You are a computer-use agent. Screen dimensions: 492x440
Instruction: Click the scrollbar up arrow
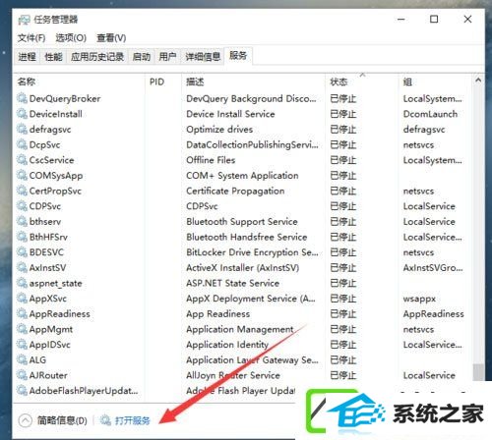click(x=478, y=80)
